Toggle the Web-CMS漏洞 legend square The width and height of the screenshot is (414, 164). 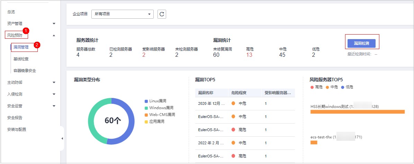coord(146,115)
